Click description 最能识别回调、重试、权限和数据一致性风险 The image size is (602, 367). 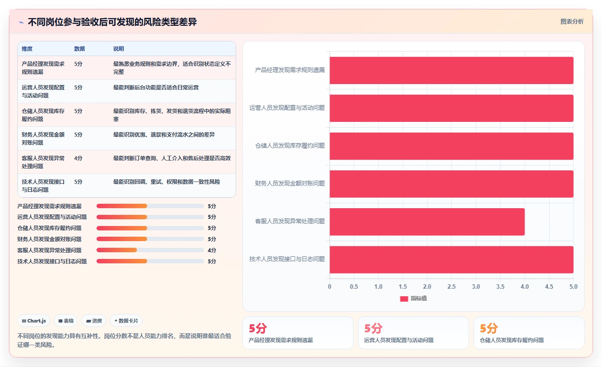(x=167, y=182)
